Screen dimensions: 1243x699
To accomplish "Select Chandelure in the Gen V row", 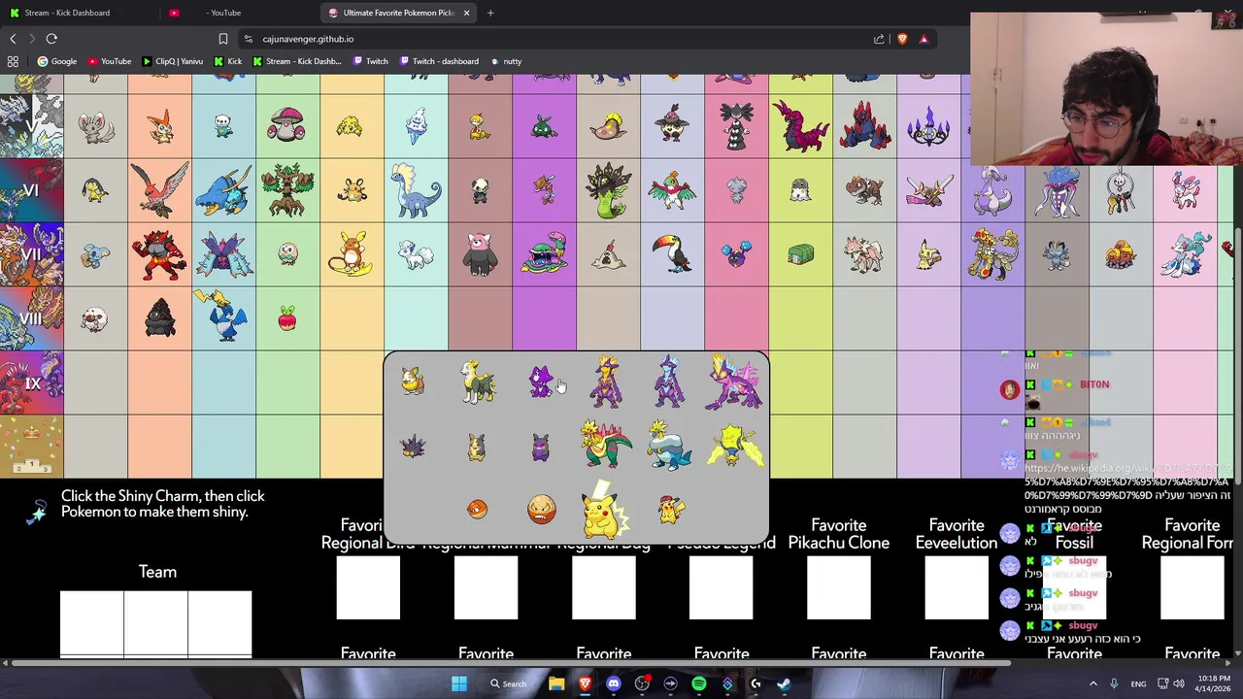I will 928,126.
